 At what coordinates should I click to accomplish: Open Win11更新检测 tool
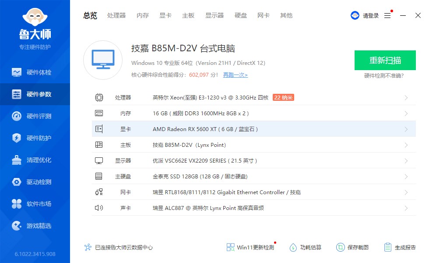pyautogui.click(x=250, y=247)
